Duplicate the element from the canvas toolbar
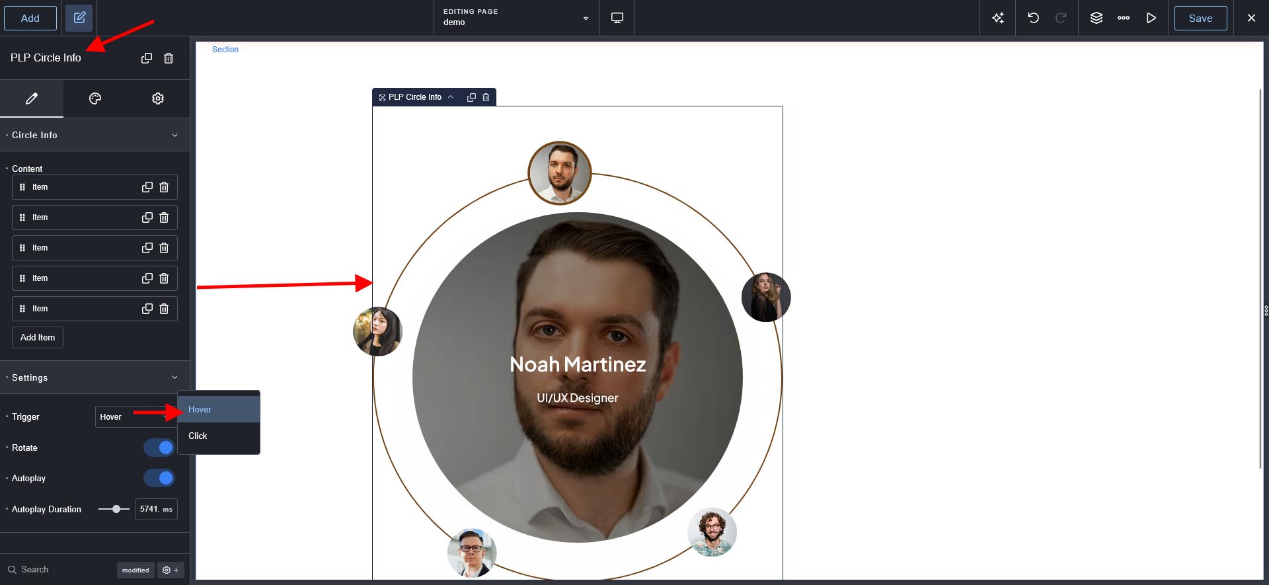Image resolution: width=1269 pixels, height=585 pixels. pos(471,97)
